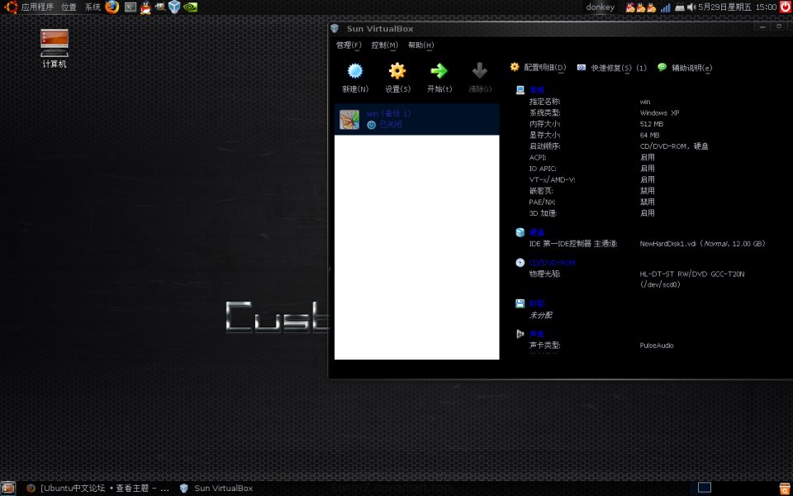This screenshot has width=793, height=496.
Task: Click the keyboard input indicator in the tray
Action: point(680,7)
